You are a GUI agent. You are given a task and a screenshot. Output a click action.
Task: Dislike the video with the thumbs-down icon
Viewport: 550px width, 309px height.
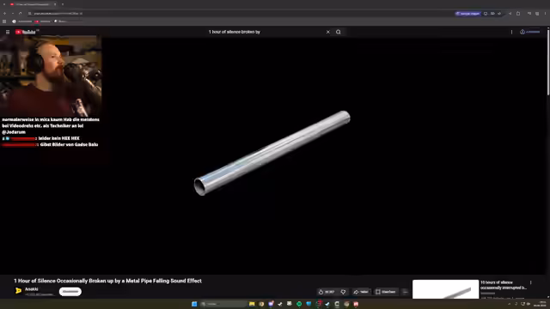click(344, 292)
